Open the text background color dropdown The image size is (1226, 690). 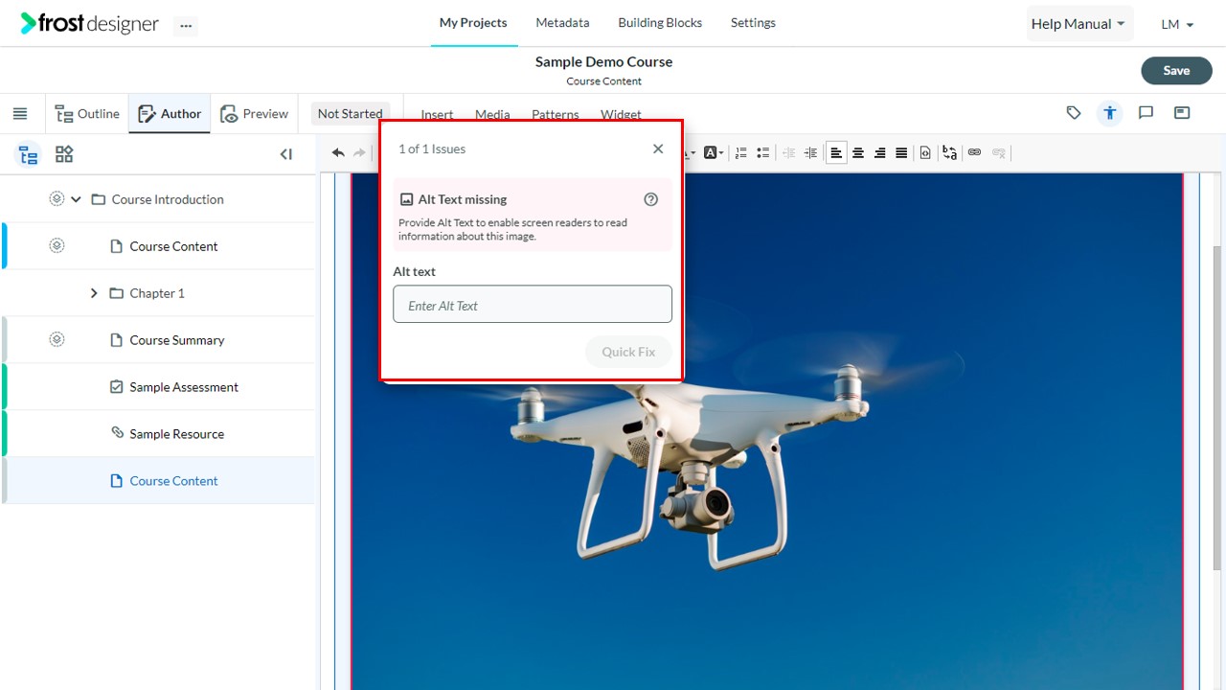(x=714, y=152)
